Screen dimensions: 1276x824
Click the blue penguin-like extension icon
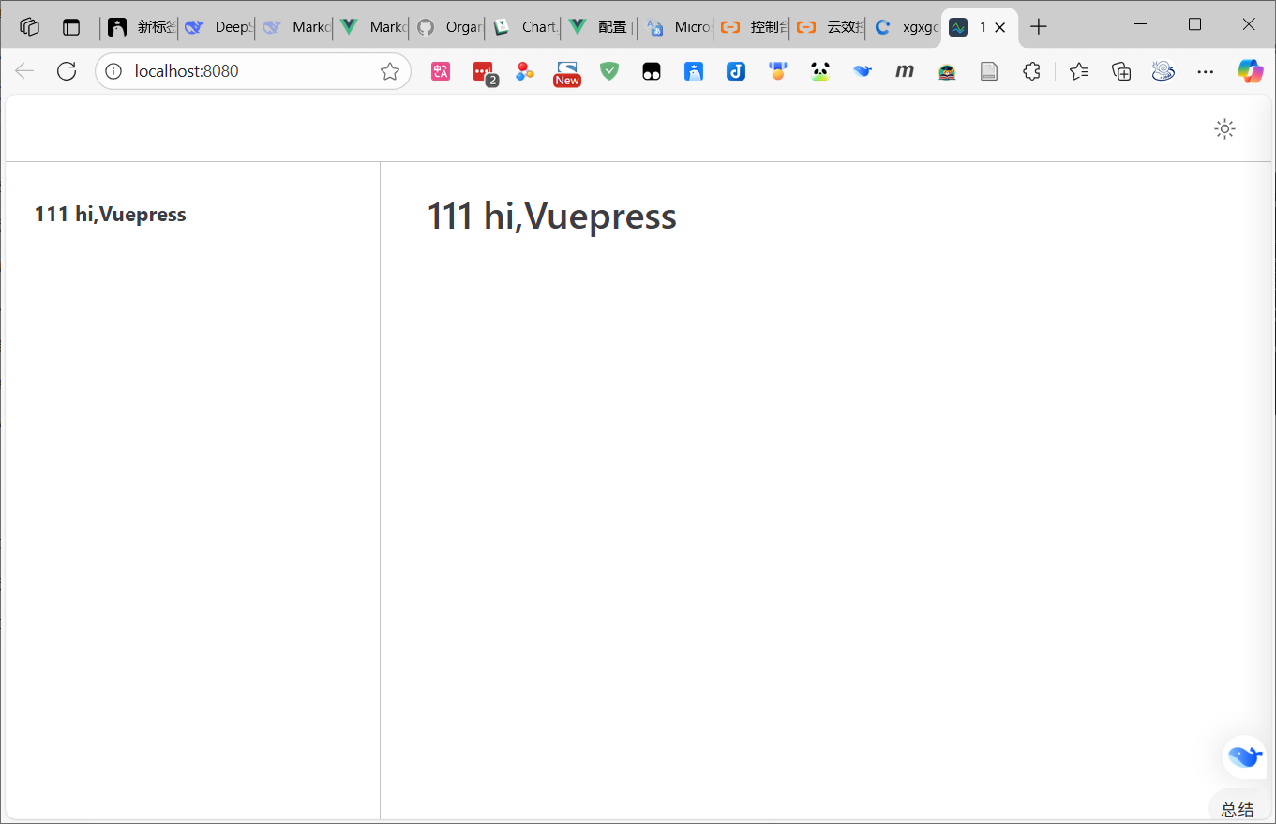(694, 71)
